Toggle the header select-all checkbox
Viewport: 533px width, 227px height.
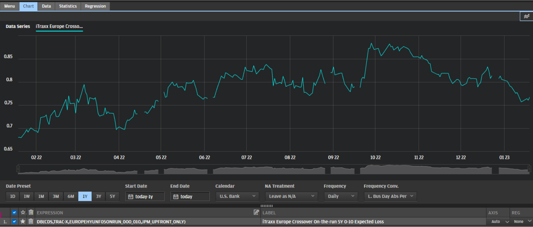coord(14,212)
